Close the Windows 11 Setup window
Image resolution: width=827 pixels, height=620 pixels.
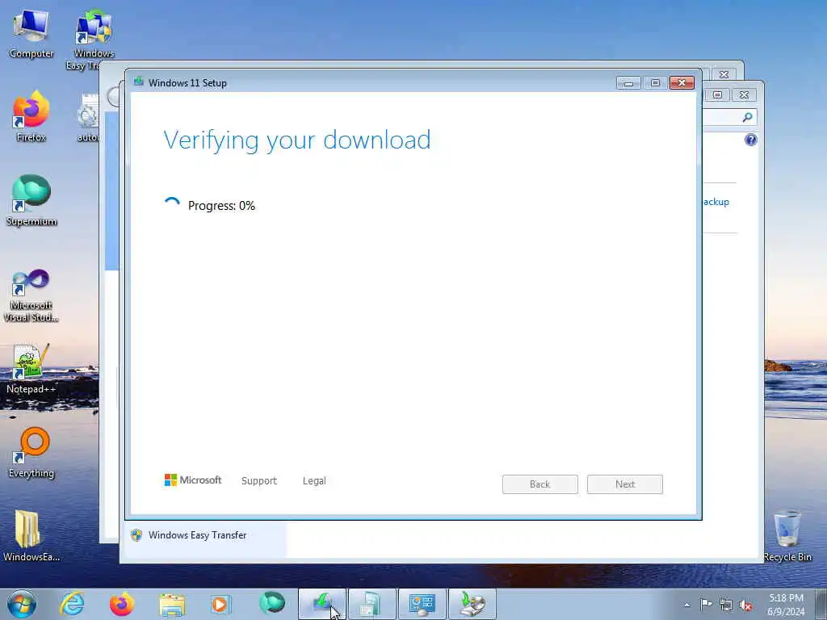click(x=682, y=83)
